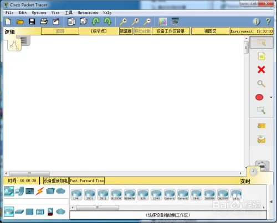Pick the 2901 router

[x=90, y=195]
